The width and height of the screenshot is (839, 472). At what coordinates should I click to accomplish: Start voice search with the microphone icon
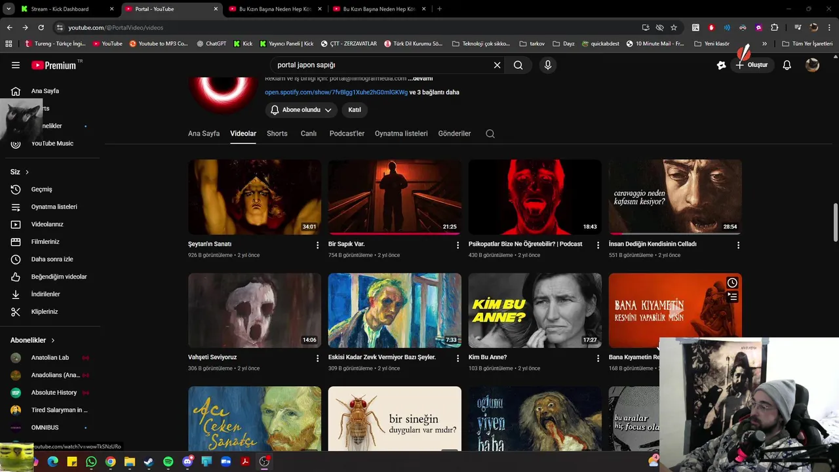coord(548,65)
